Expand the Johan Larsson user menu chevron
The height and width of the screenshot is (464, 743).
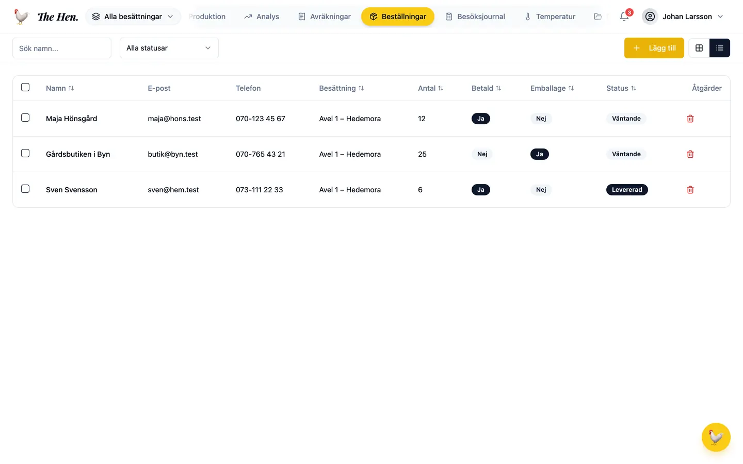click(x=720, y=16)
